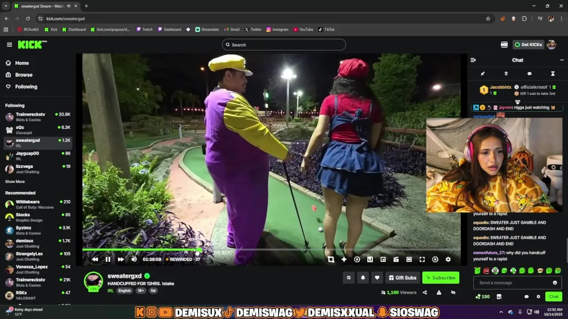This screenshot has height=319, width=568.
Task: Hide viewer count with crossed-eye icon
Action: pyautogui.click(x=453, y=292)
